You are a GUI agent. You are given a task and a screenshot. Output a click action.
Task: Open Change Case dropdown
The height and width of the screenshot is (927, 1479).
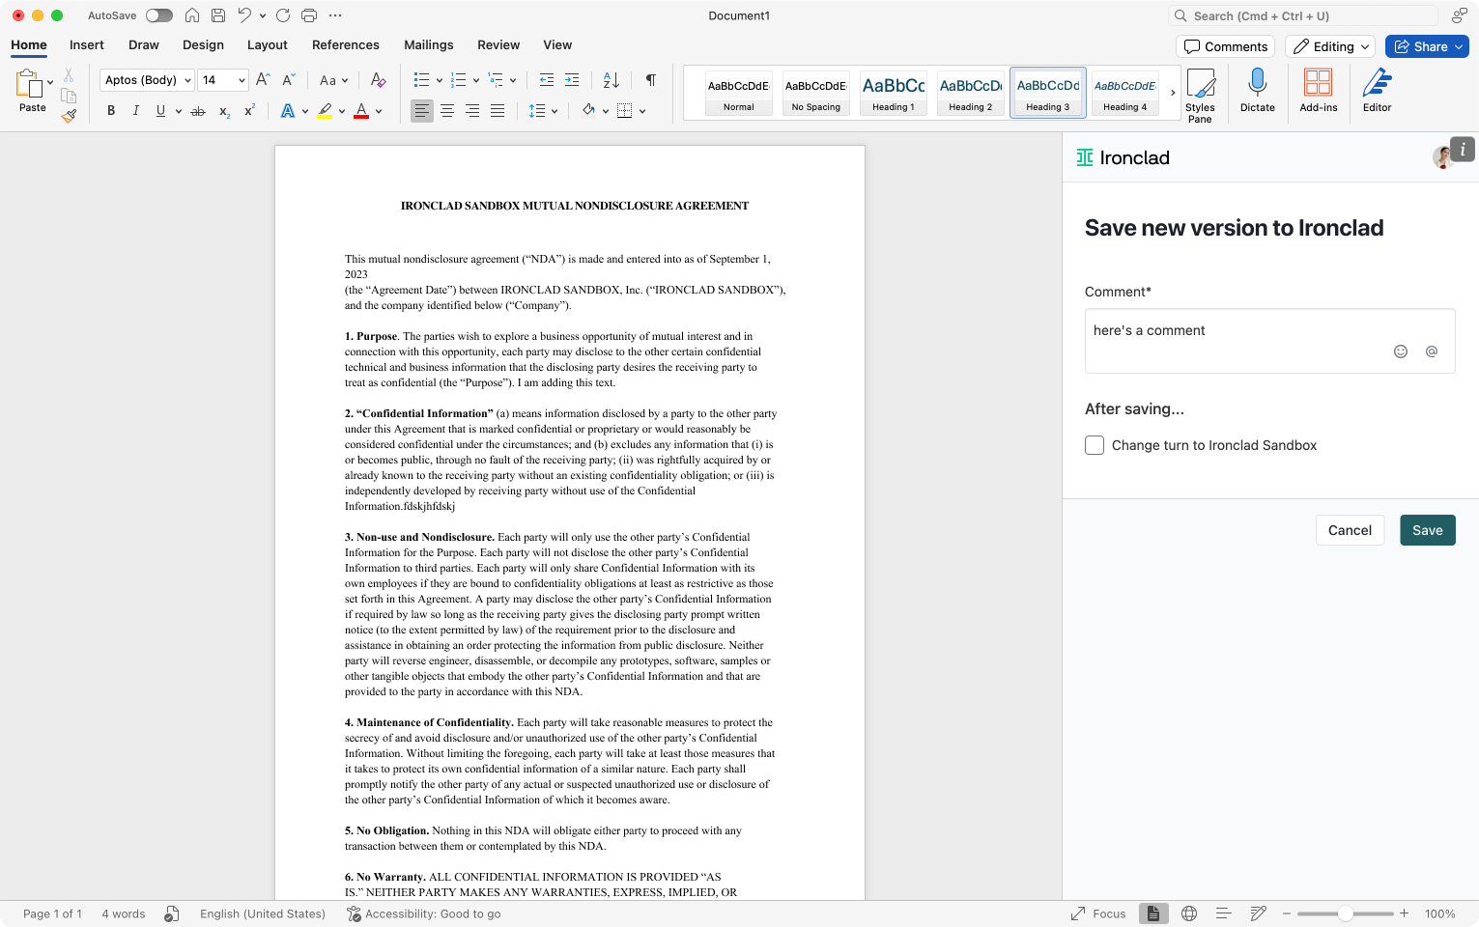333,80
